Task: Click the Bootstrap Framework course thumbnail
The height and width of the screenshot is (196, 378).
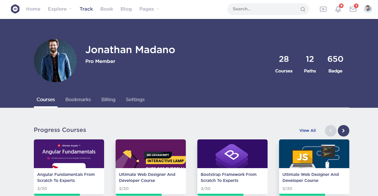Action: click(x=232, y=154)
